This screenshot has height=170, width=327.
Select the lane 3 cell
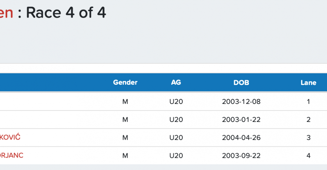(308, 138)
